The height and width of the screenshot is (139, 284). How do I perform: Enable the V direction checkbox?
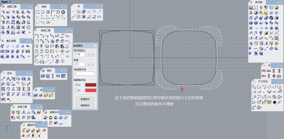(76, 91)
